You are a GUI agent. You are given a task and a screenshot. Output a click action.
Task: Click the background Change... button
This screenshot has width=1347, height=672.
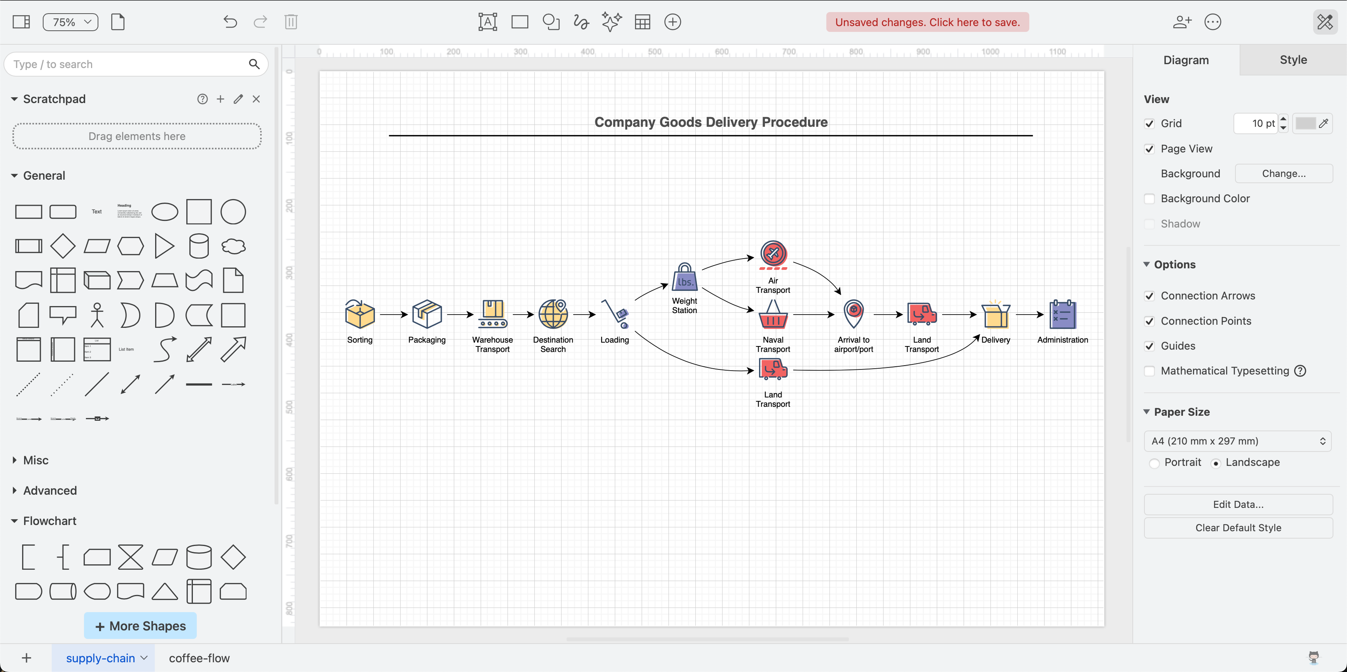click(1284, 173)
